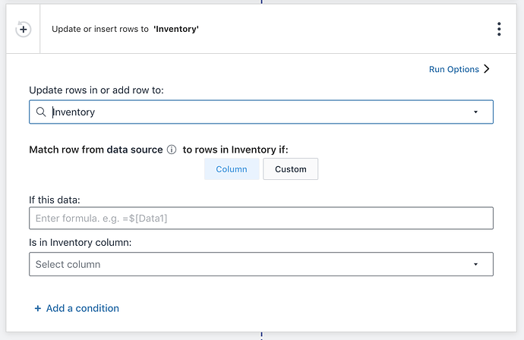Add a condition to the match
This screenshot has height=340, width=524.
82,308
